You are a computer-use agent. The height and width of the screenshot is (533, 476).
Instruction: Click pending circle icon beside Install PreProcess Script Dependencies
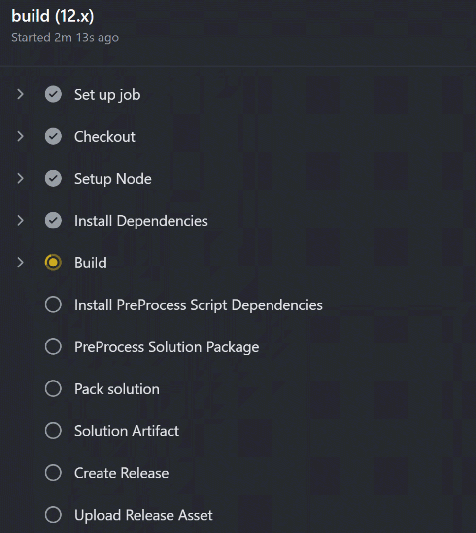pyautogui.click(x=53, y=305)
